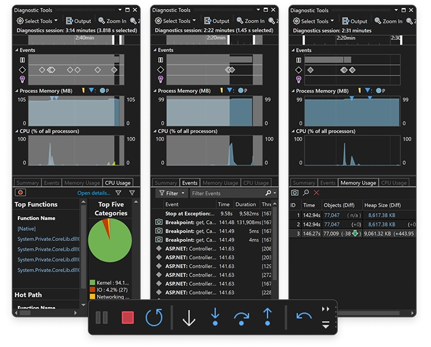431x347 pixels.
Task: Switch to Memory Usage tab in the middle panel
Action: coord(220,183)
